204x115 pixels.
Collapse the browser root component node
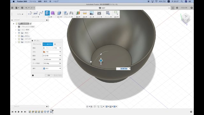pos(13,24)
